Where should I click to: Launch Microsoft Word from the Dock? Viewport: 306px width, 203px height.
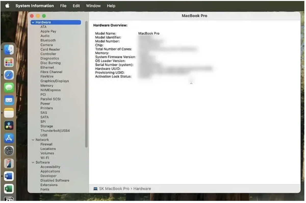9,176
